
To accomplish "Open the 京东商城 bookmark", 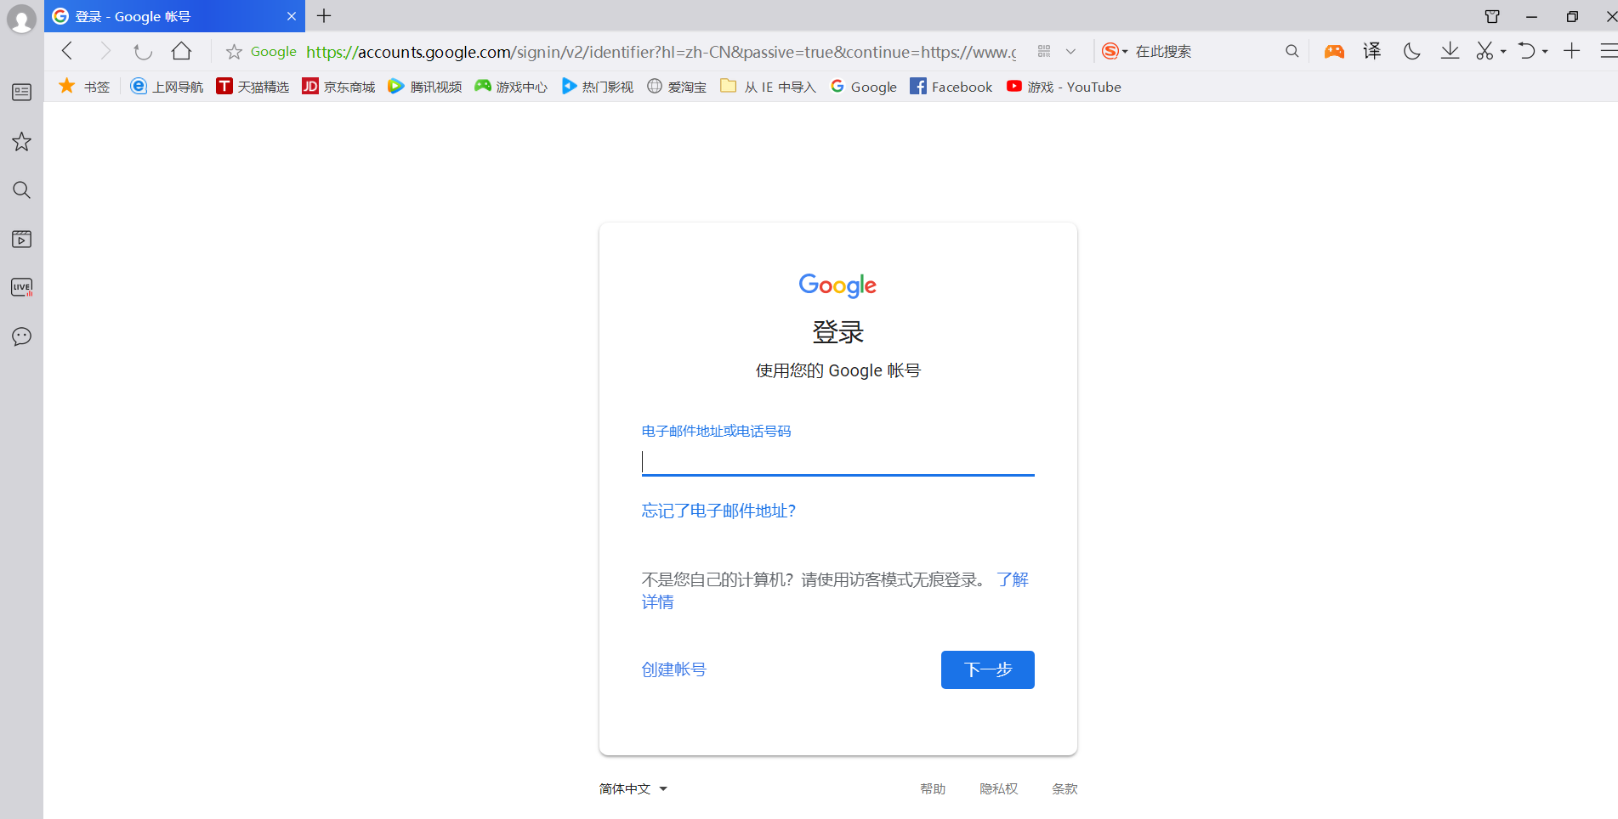I will pyautogui.click(x=338, y=87).
